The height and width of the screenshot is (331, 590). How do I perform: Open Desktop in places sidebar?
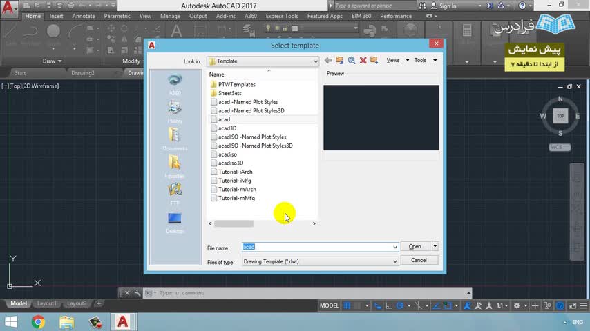point(175,222)
